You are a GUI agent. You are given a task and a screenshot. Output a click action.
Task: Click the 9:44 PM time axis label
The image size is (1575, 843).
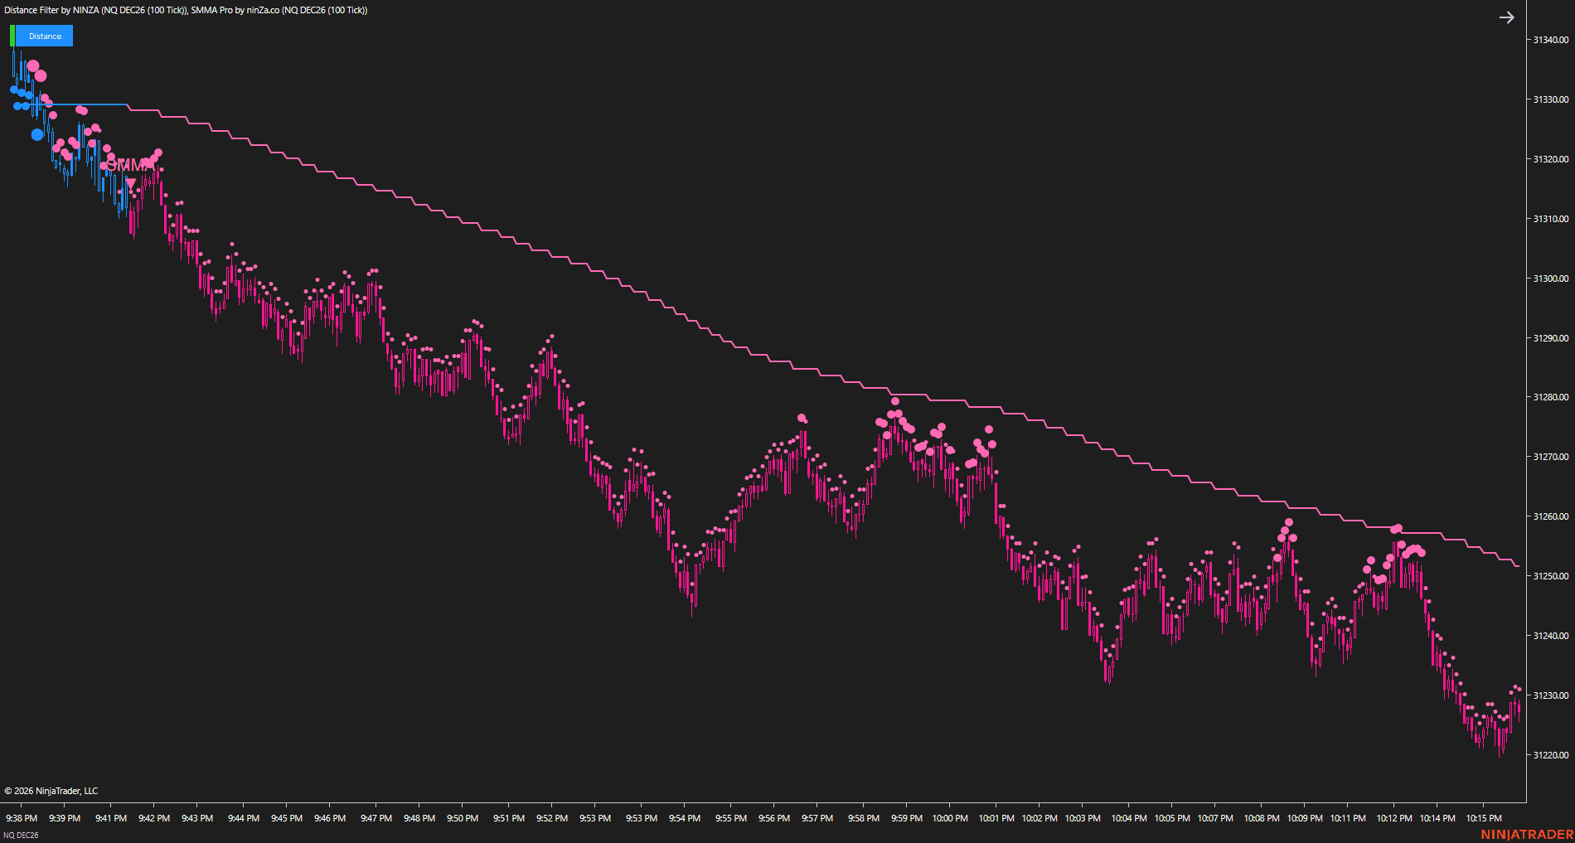[x=244, y=818]
